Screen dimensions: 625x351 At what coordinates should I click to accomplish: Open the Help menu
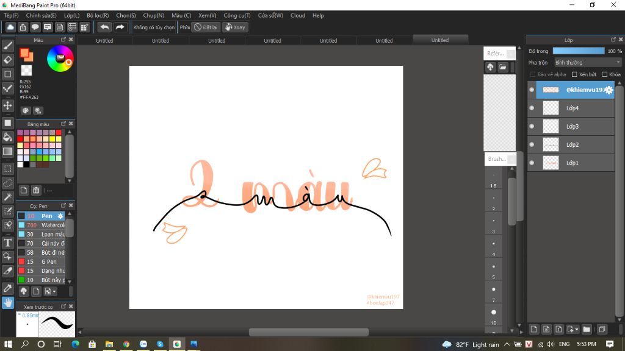318,15
